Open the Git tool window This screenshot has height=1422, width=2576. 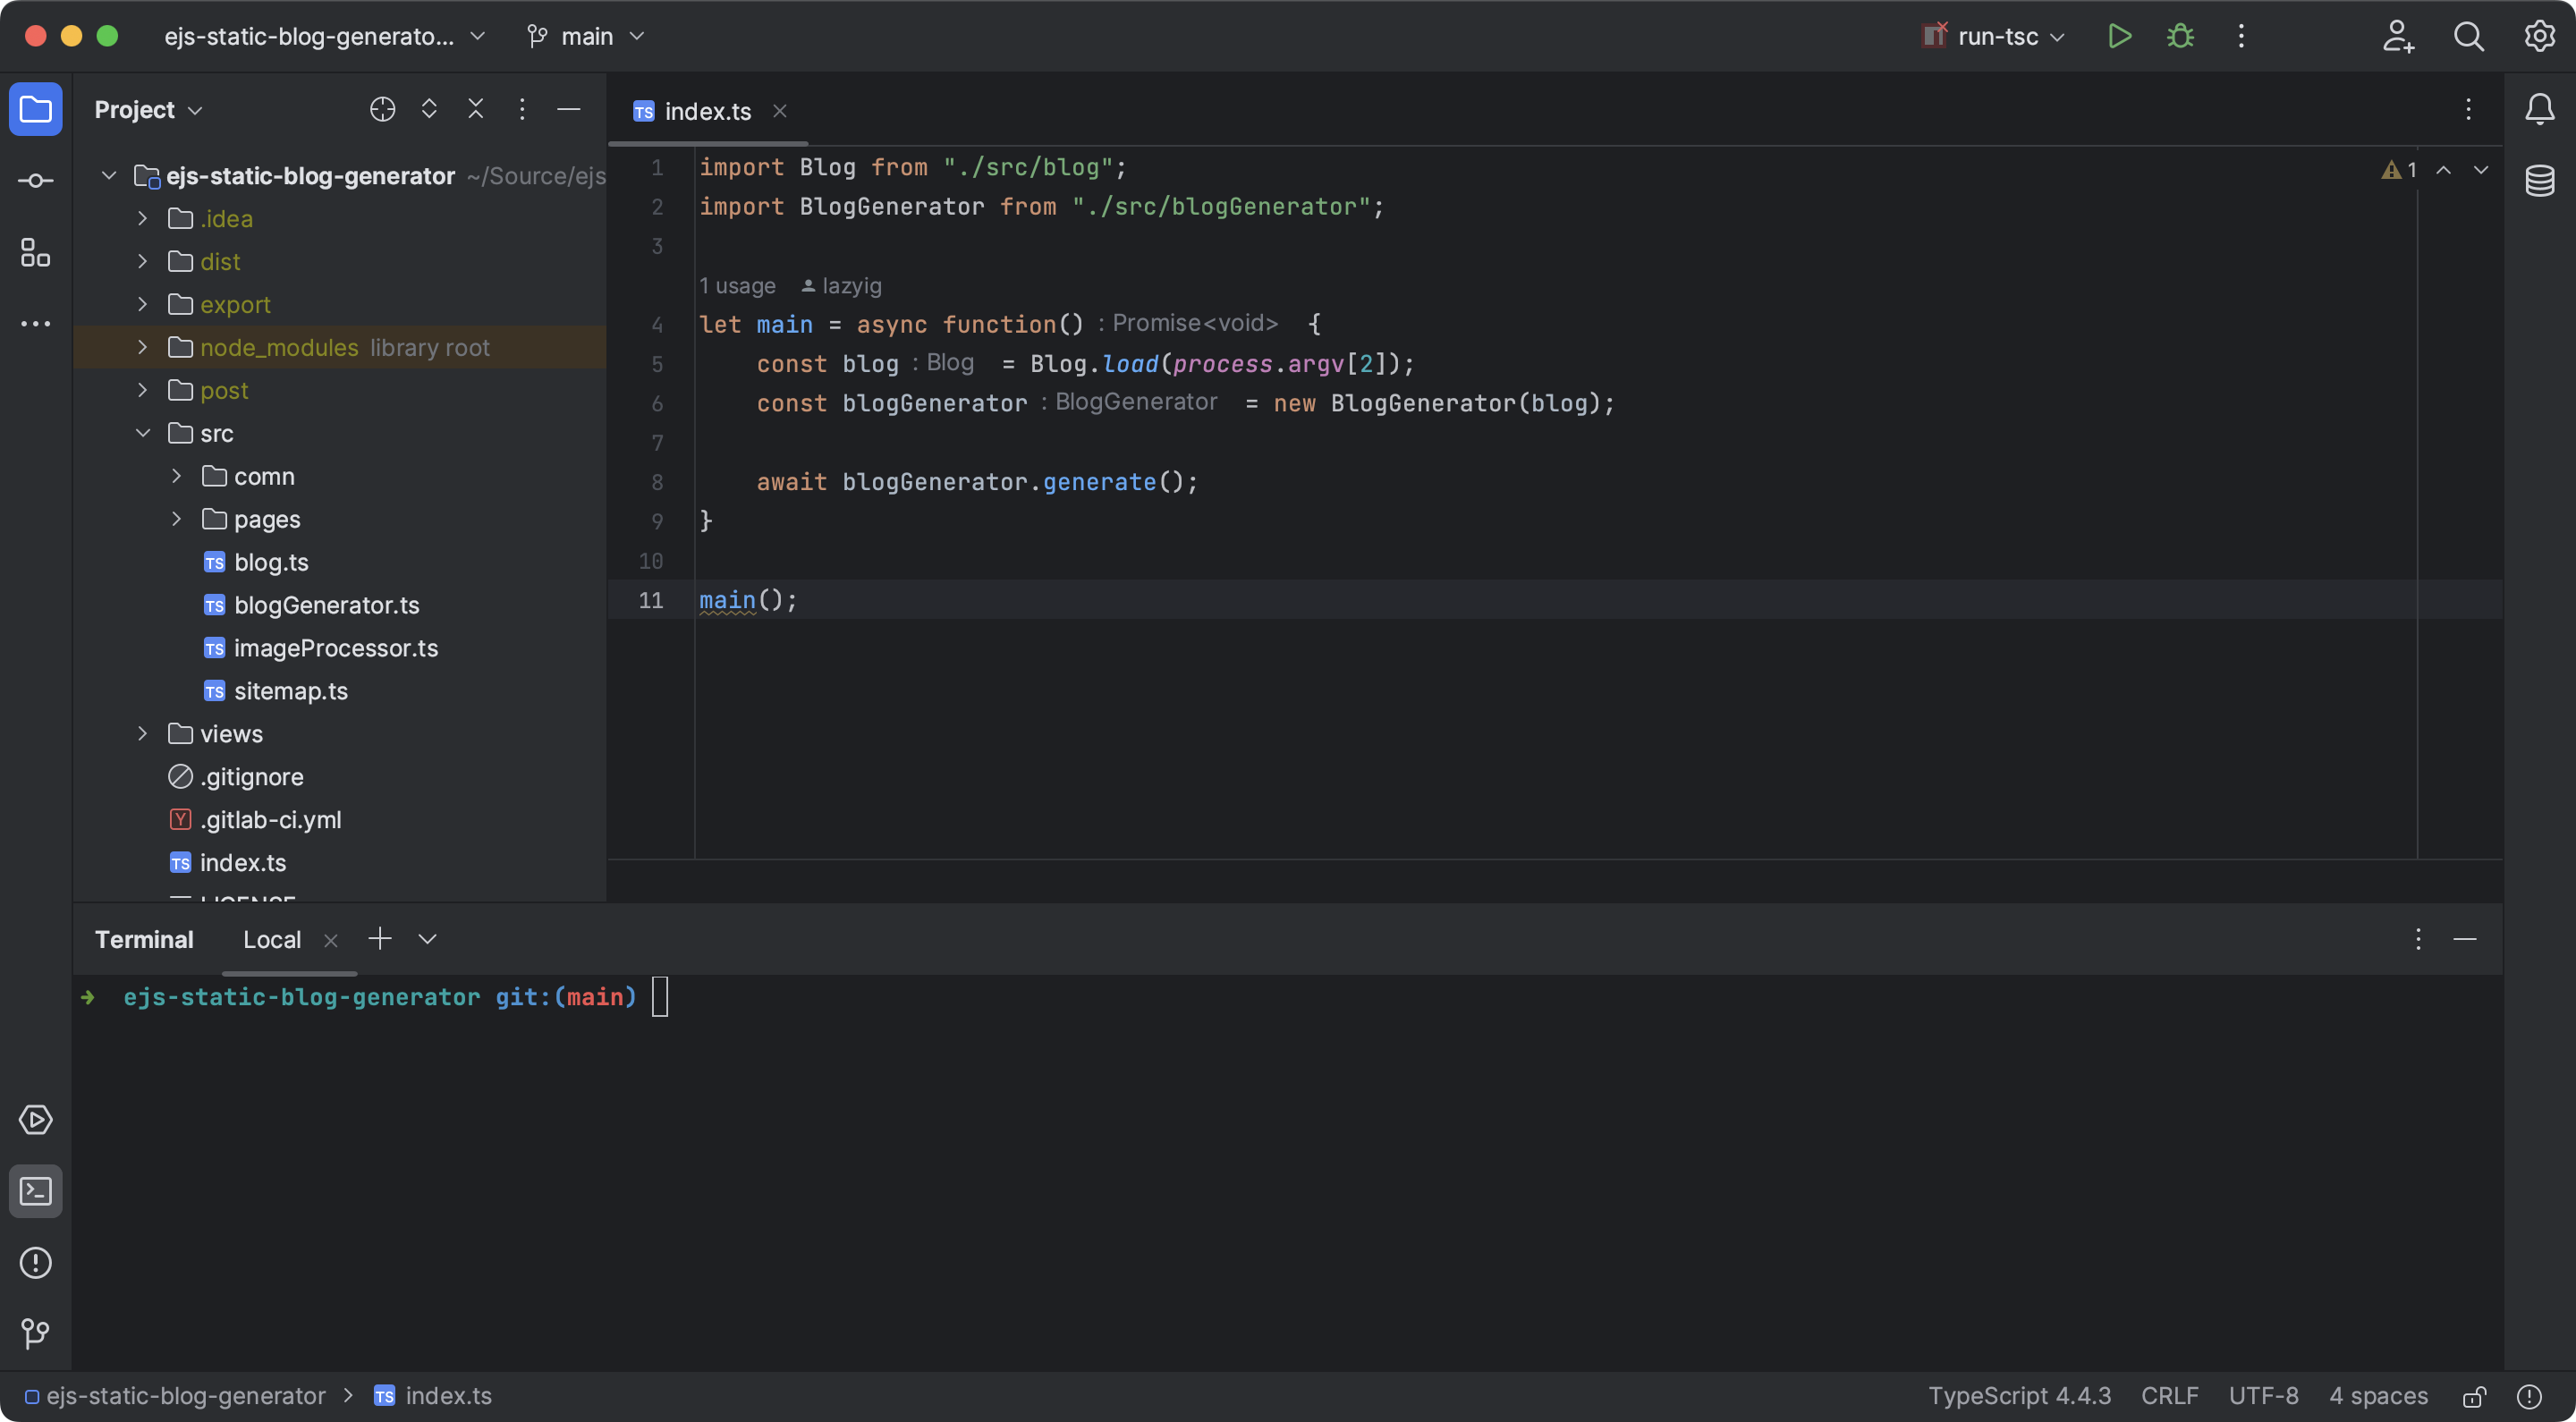pos(36,1333)
